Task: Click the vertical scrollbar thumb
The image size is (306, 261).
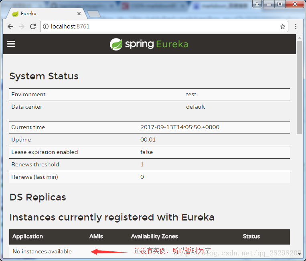Action: point(299,87)
